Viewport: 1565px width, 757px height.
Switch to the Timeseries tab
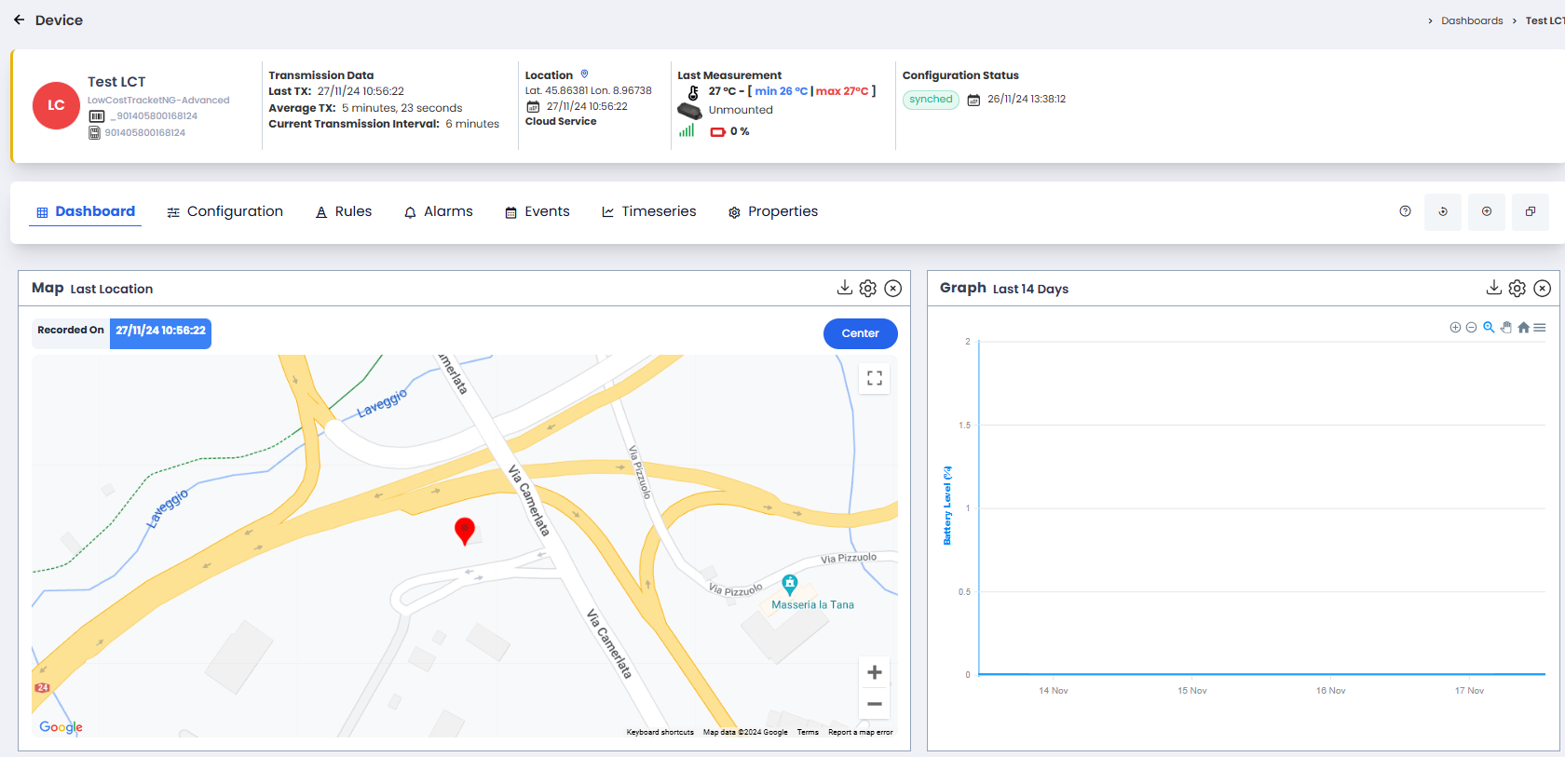pos(648,211)
